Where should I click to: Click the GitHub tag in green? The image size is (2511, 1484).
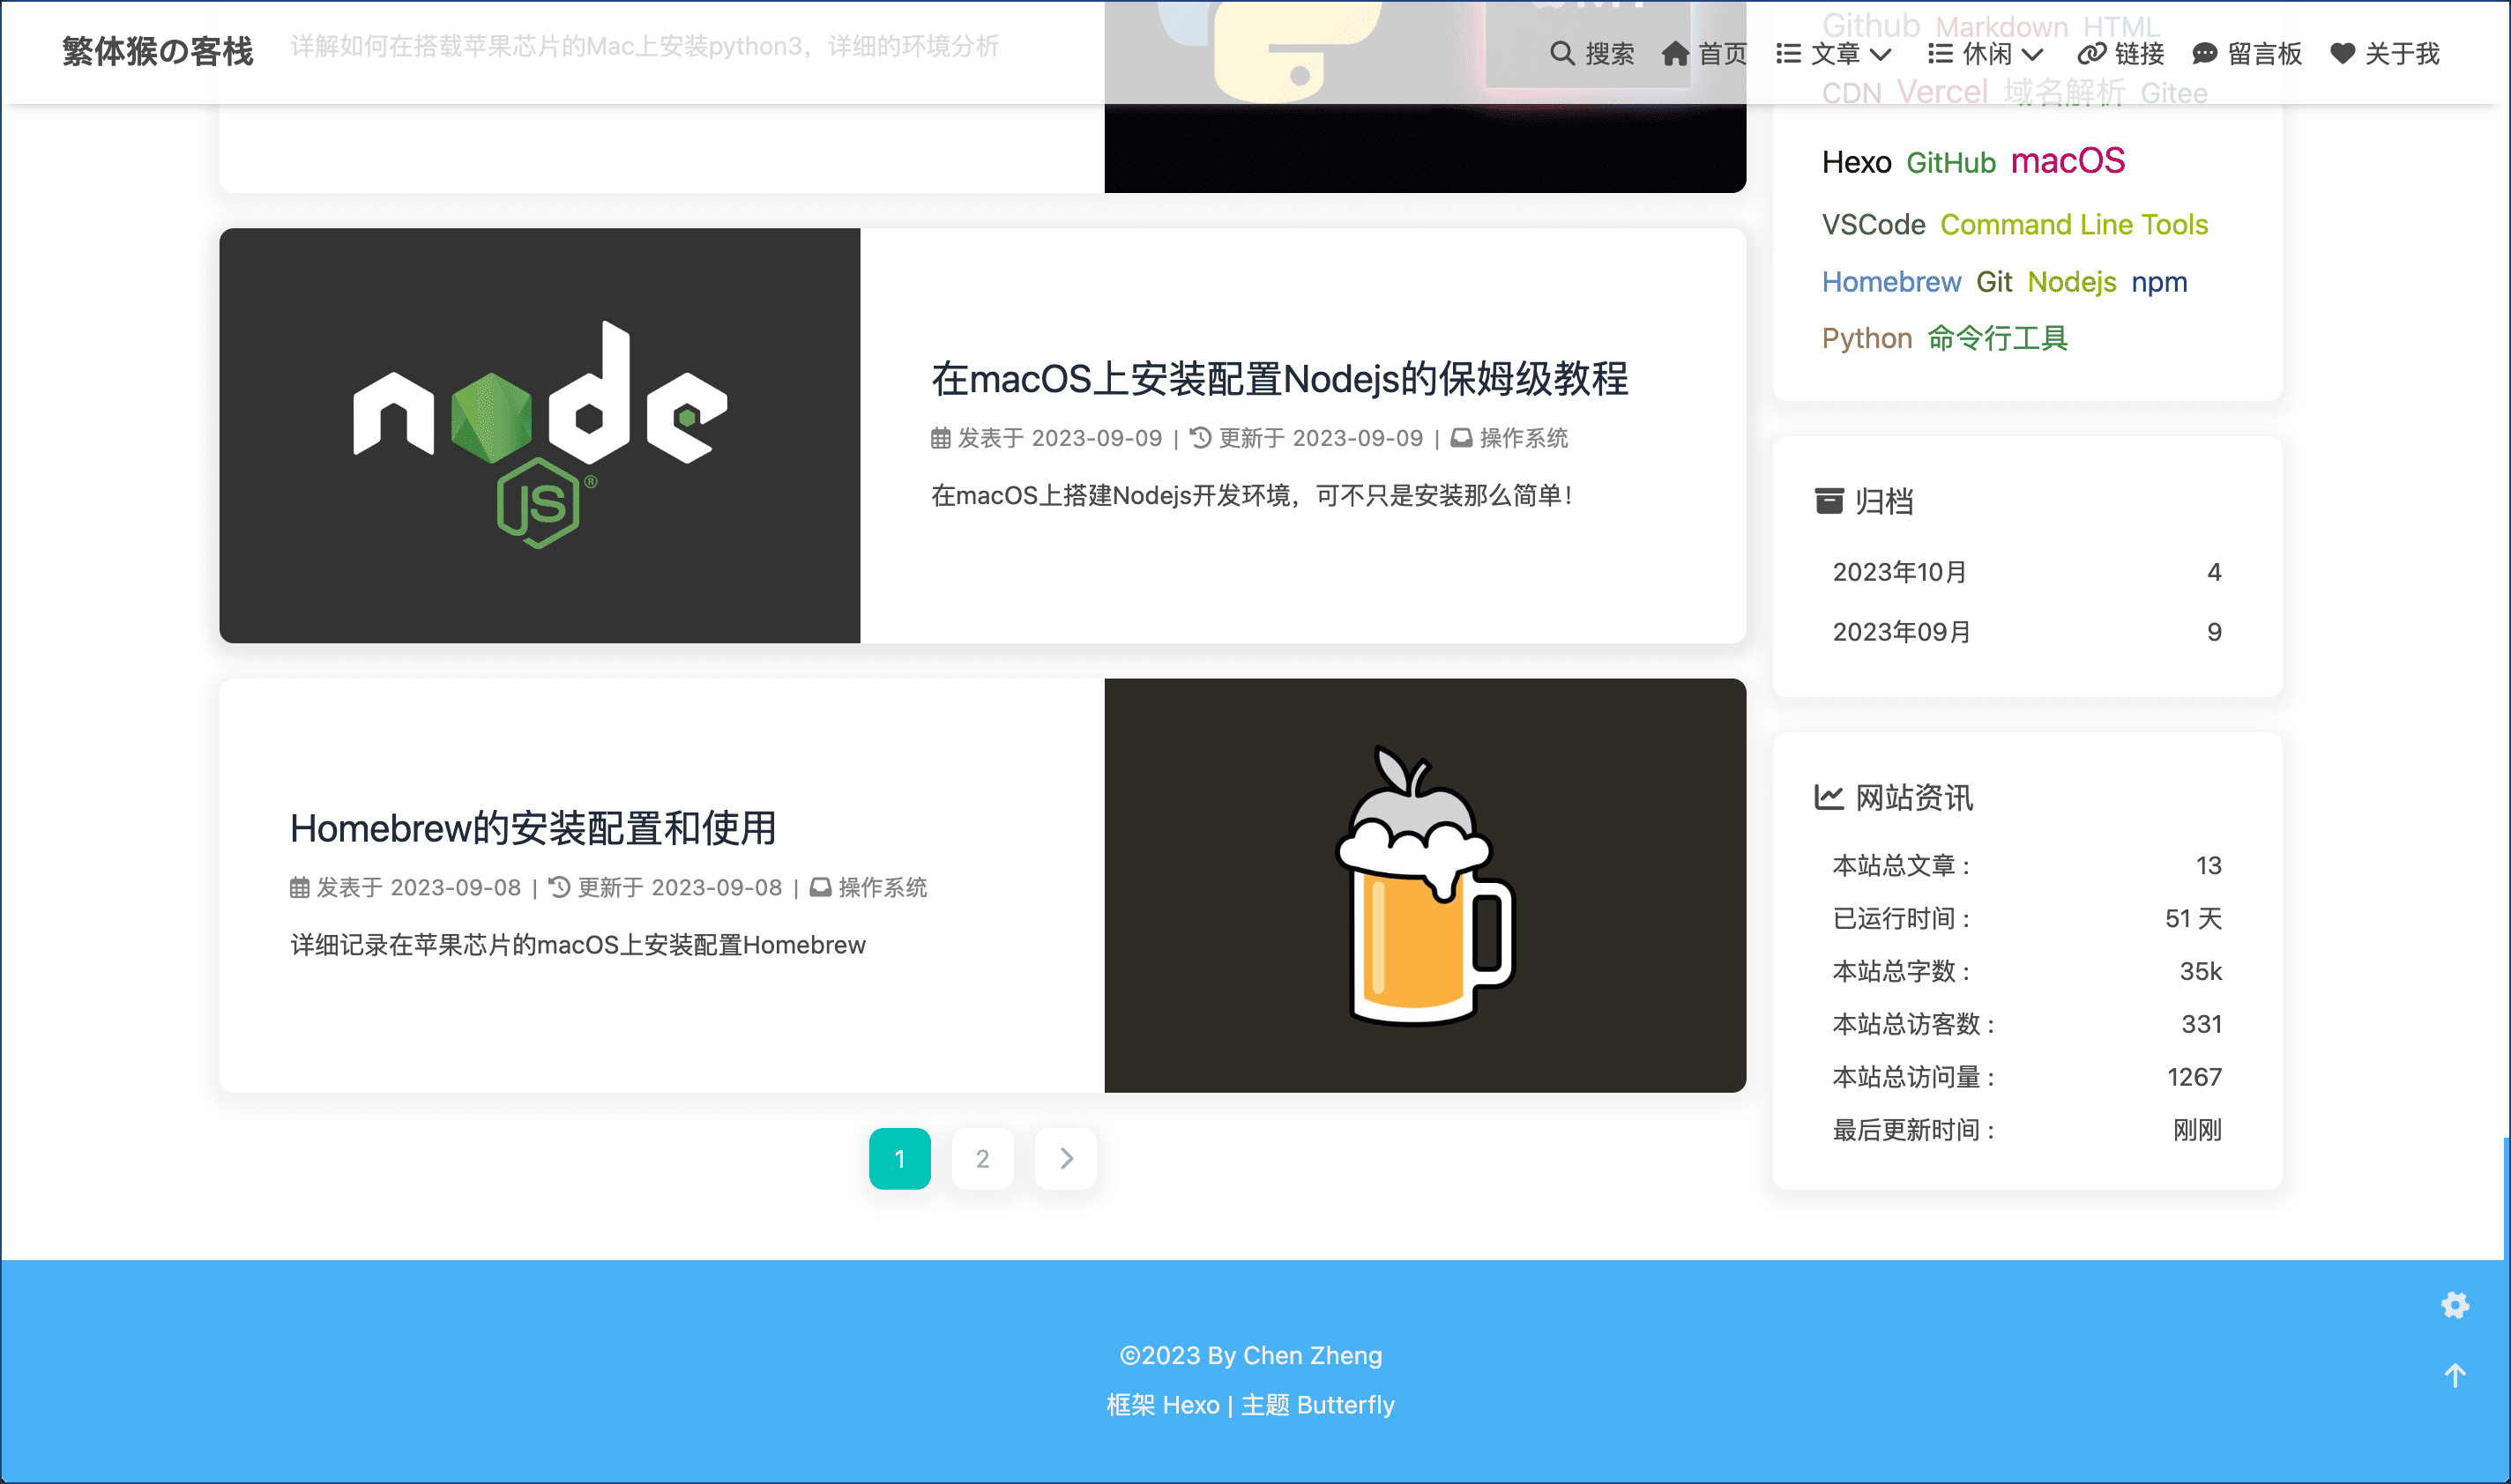point(1951,162)
